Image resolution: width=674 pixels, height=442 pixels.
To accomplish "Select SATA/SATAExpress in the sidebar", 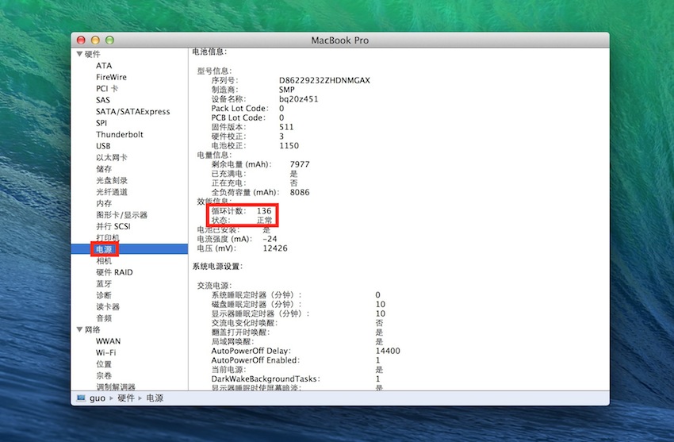I will click(133, 111).
